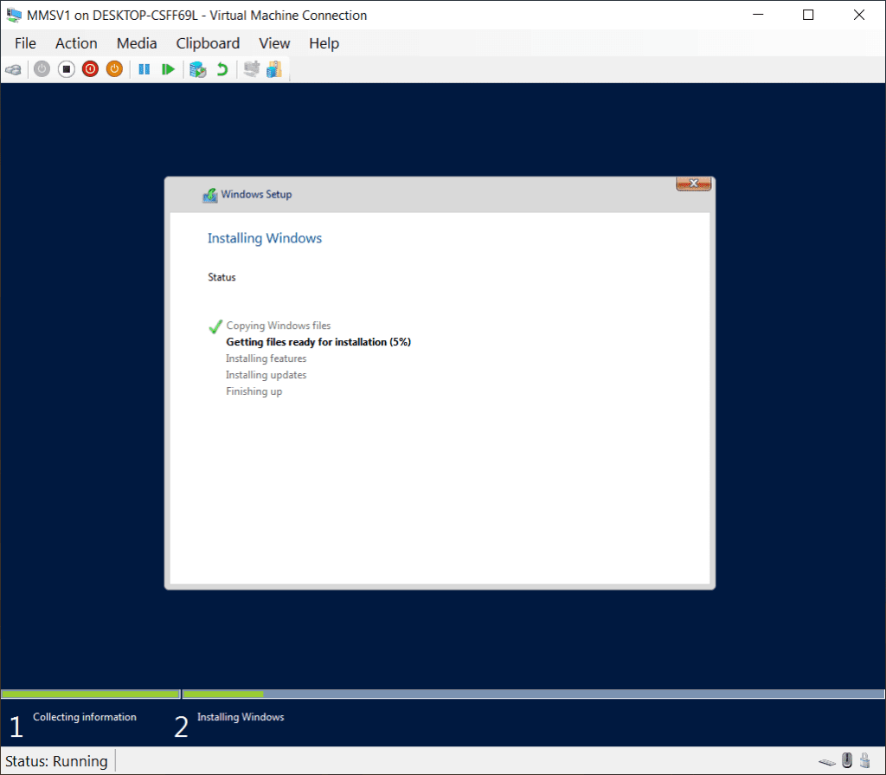Revert the VM to its previous checkpoint
The height and width of the screenshot is (775, 886).
pos(222,69)
